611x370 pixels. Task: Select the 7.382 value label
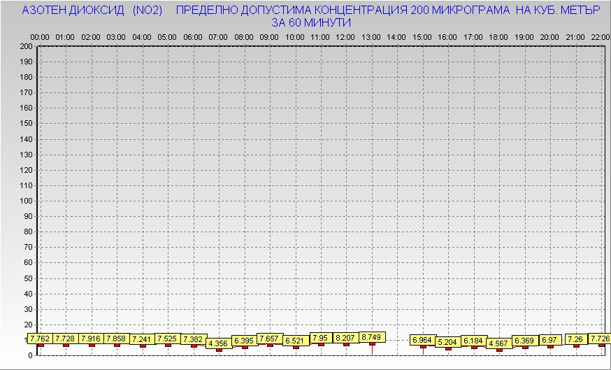[x=193, y=340]
